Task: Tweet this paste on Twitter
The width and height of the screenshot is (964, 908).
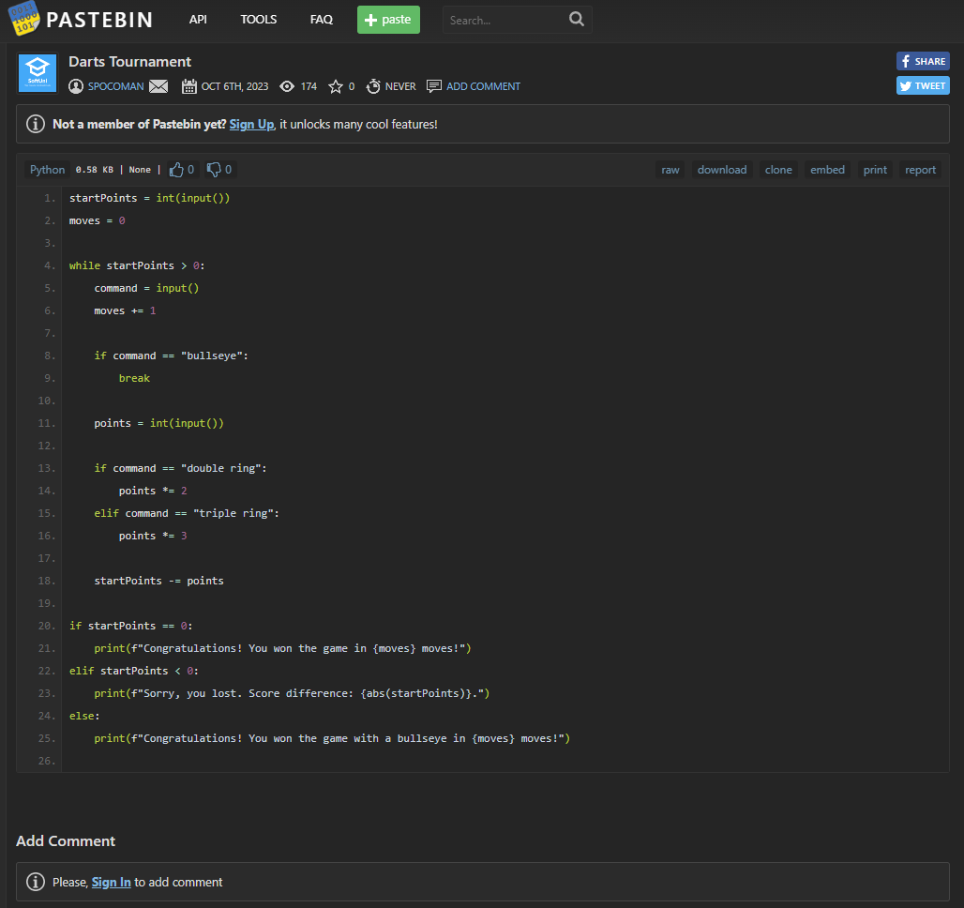Action: tap(923, 85)
